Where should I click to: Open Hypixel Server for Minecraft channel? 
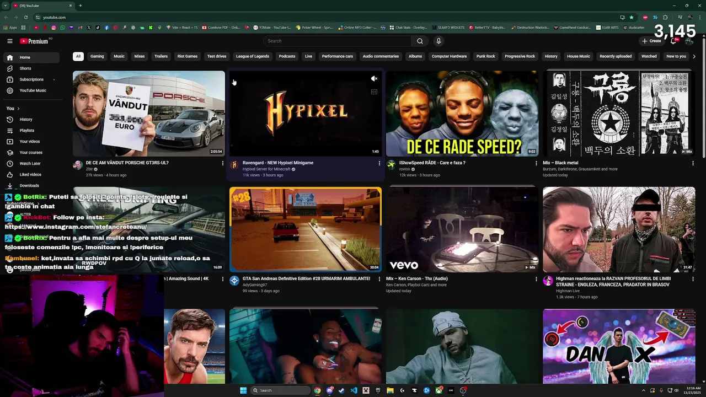tap(266, 169)
